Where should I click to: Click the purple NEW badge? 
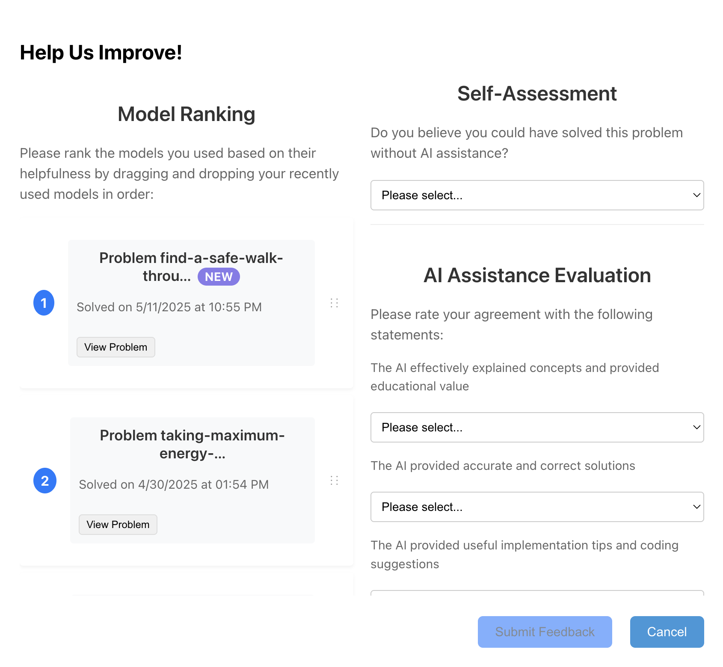point(219,277)
